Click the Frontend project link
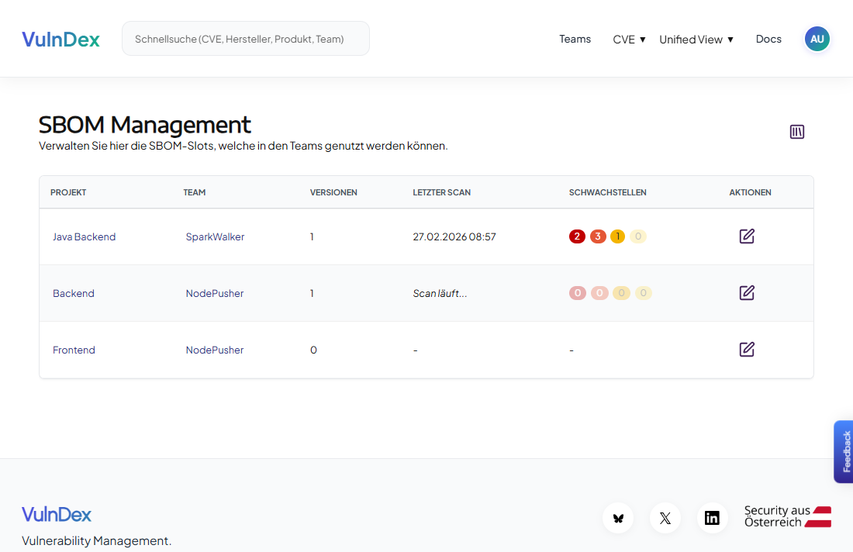The image size is (853, 552). [x=74, y=350]
